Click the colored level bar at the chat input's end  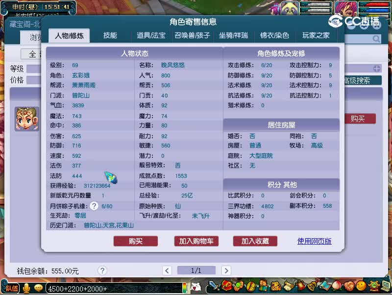(x=185, y=288)
